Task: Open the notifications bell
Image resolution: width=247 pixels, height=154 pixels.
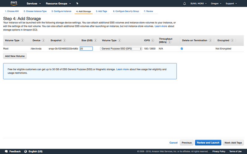Action: tap(184, 3)
